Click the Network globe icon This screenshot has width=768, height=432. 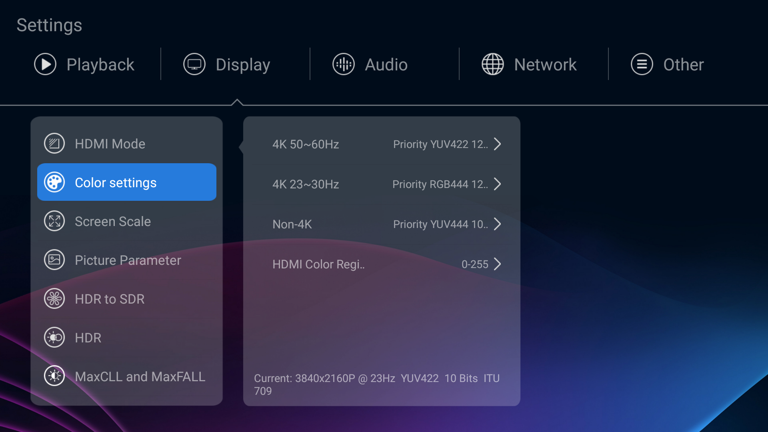point(493,64)
